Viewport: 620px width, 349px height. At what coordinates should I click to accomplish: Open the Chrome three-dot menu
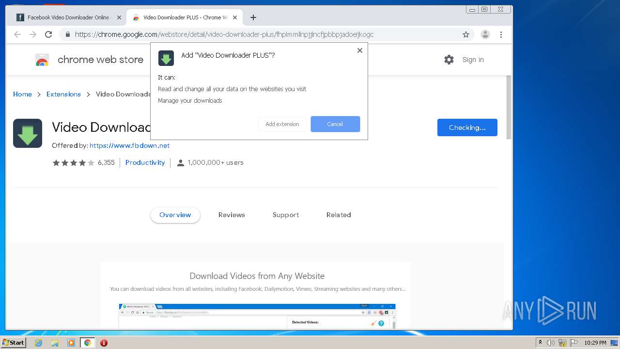coord(501,34)
